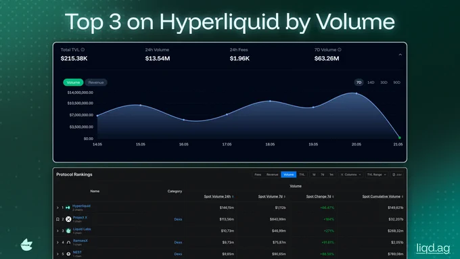The height and width of the screenshot is (259, 460).
Task: Click the green 21.05 data point
Action: tap(399, 137)
